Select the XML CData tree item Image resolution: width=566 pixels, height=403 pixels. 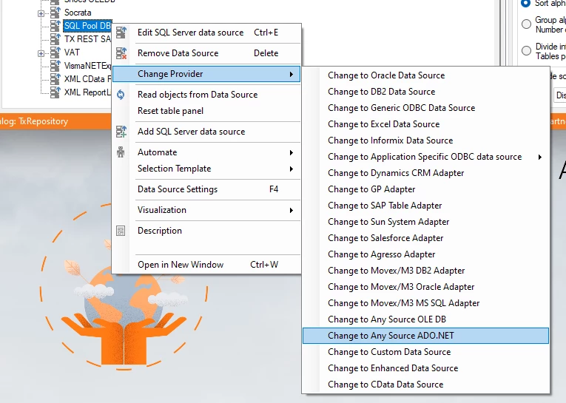pos(87,79)
